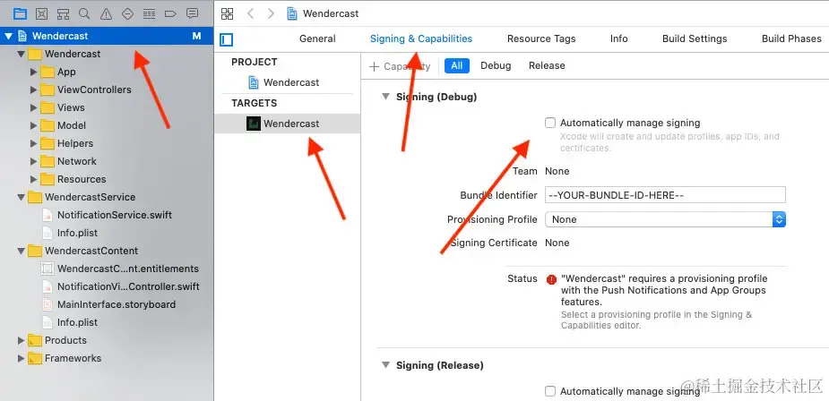Open the Breakpoint navigator icon
This screenshot has width=829, height=401.
click(170, 13)
